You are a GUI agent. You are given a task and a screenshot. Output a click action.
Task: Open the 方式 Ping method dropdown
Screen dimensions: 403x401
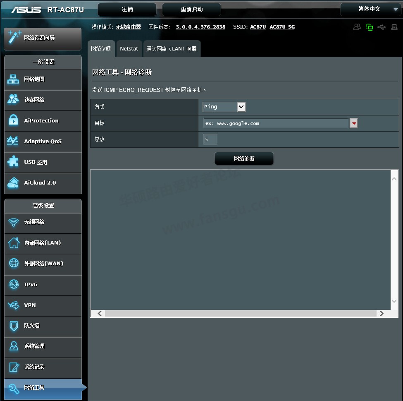click(224, 107)
